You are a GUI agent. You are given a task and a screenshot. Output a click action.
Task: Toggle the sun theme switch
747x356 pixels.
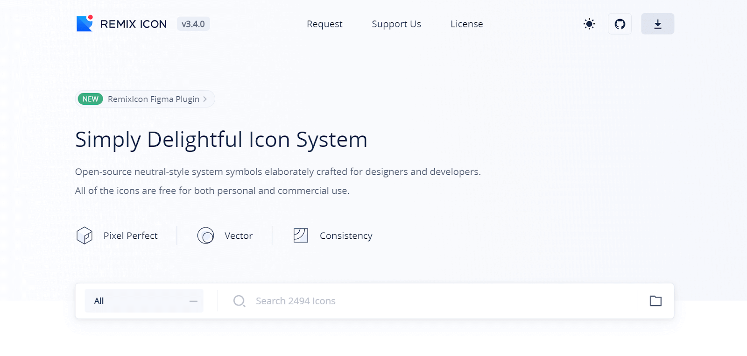point(589,24)
